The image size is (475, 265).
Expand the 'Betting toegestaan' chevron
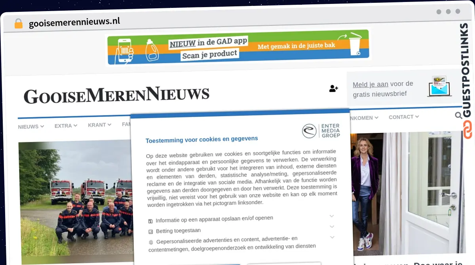pos(332,227)
